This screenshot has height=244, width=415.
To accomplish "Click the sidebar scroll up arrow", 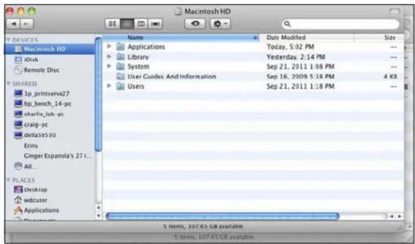I will pyautogui.click(x=98, y=208).
